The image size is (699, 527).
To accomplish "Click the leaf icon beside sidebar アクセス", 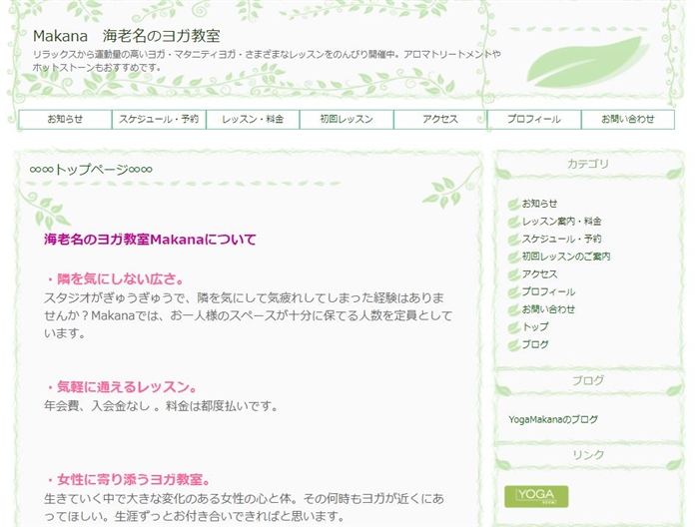I will point(514,274).
